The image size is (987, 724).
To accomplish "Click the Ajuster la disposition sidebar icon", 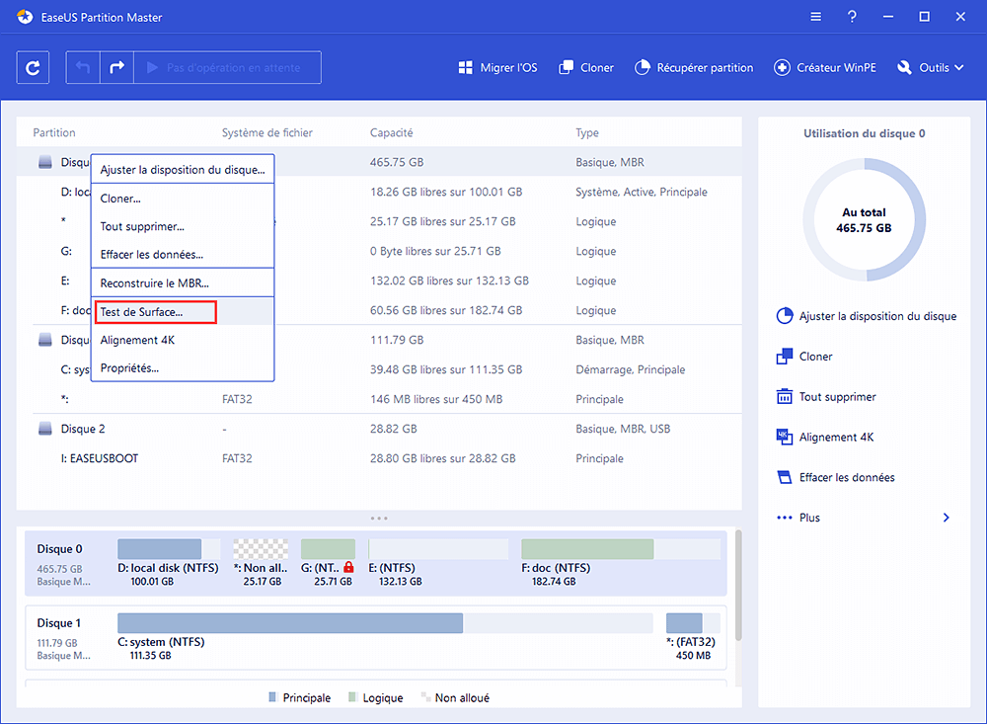I will pos(785,316).
